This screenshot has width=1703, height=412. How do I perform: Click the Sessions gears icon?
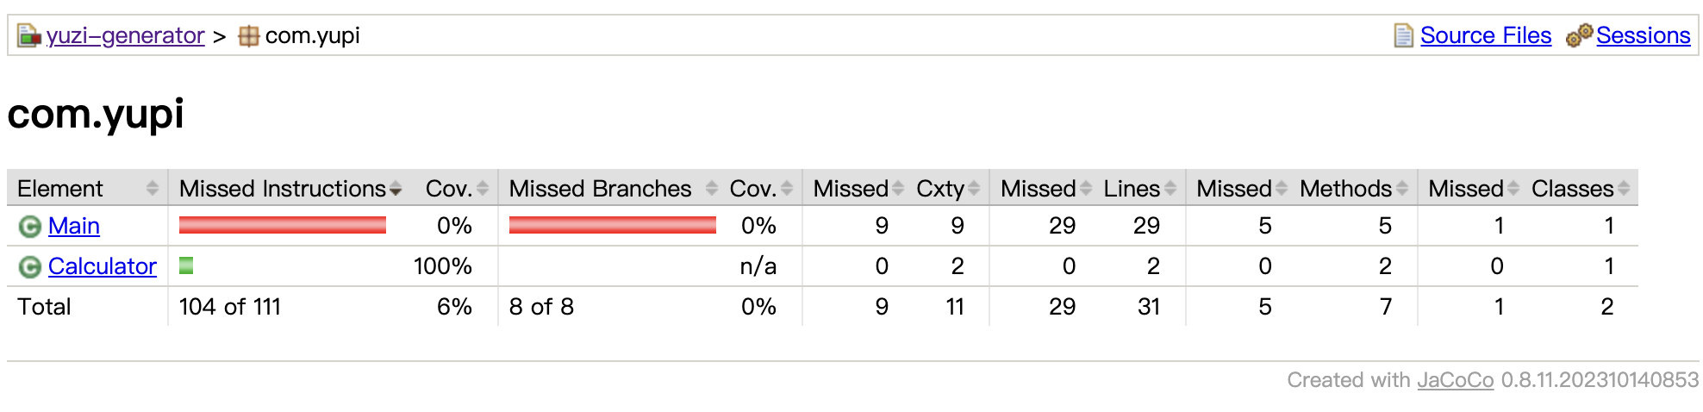click(1579, 36)
